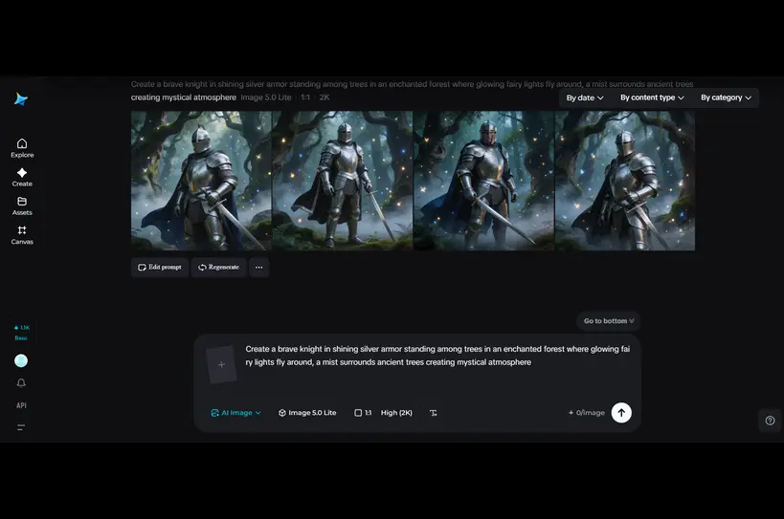
Task: Submit the prompt with the arrow button
Action: coord(621,413)
